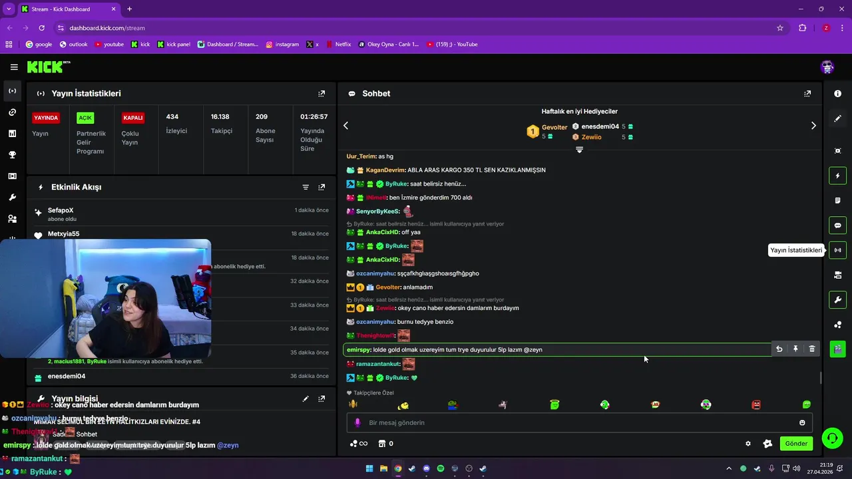852x479 pixels.
Task: Open the chat identity badge icon
Action: coord(767,444)
